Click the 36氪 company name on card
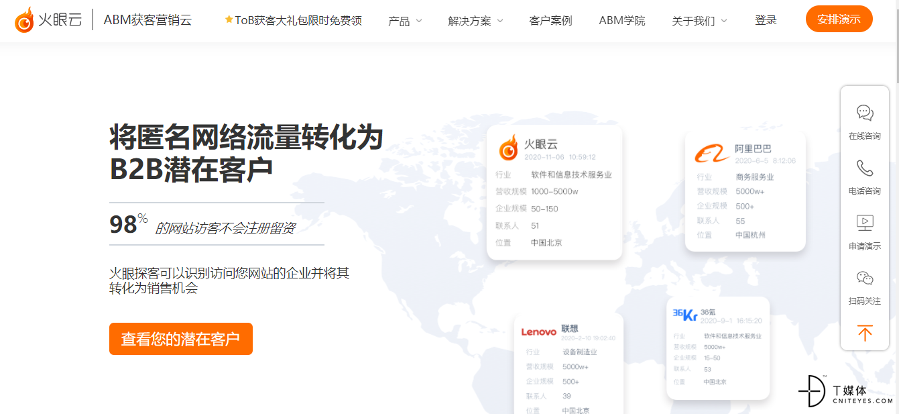This screenshot has height=414, width=899. tap(708, 312)
